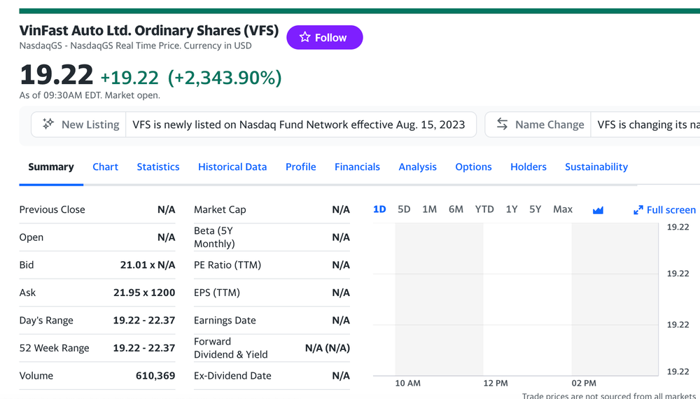This screenshot has height=399, width=700.
Task: Open the Statistics tab
Action: tap(158, 167)
